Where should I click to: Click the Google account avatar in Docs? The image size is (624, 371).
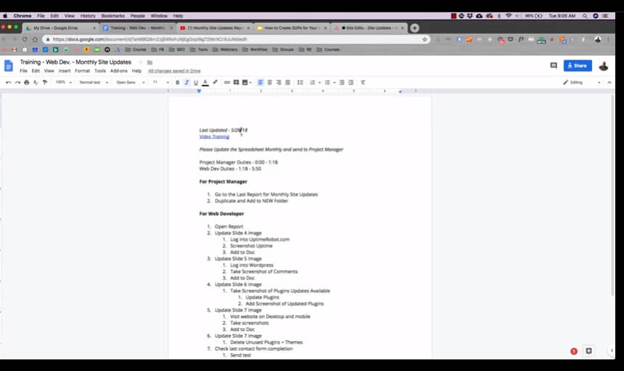[603, 65]
